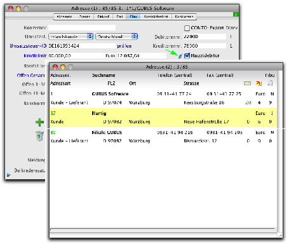The width and height of the screenshot is (289, 246).
Task: Click the Fibu column header in Adresse (2)
Action: 270,75
